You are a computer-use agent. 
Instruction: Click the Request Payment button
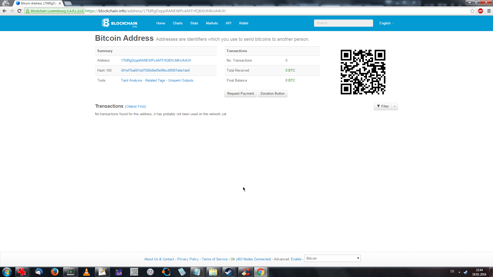(x=240, y=94)
